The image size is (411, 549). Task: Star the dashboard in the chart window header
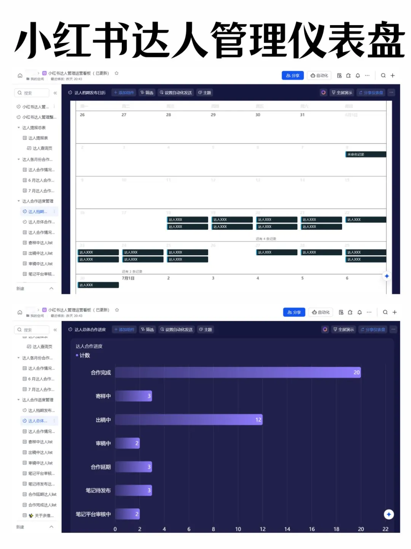117,310
